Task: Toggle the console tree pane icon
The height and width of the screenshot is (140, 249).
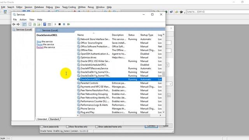Action: coord(24,24)
